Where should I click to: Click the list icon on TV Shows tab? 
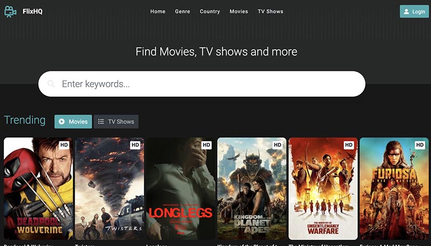(x=101, y=121)
